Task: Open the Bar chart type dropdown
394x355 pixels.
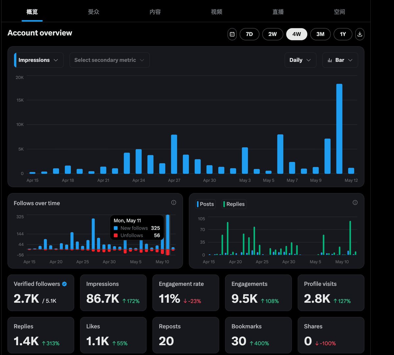Action: 340,60
